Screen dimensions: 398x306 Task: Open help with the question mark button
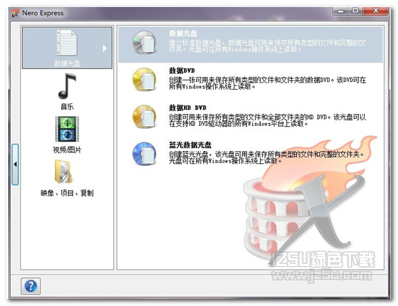tap(31, 286)
